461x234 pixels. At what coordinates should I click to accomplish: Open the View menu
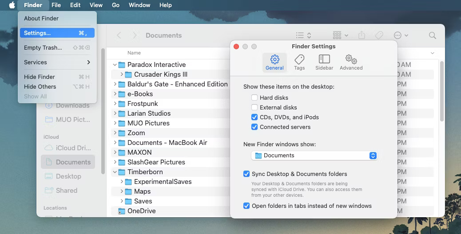pyautogui.click(x=96, y=5)
